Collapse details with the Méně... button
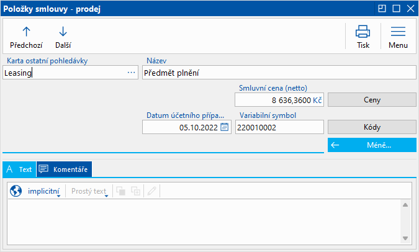The image size is (419, 252). click(x=372, y=145)
